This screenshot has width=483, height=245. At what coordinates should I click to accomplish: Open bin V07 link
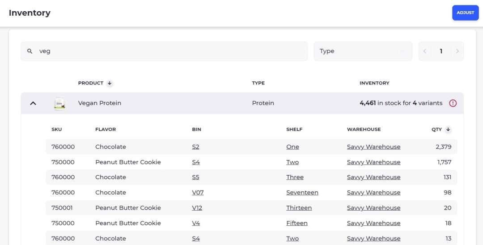198,193
